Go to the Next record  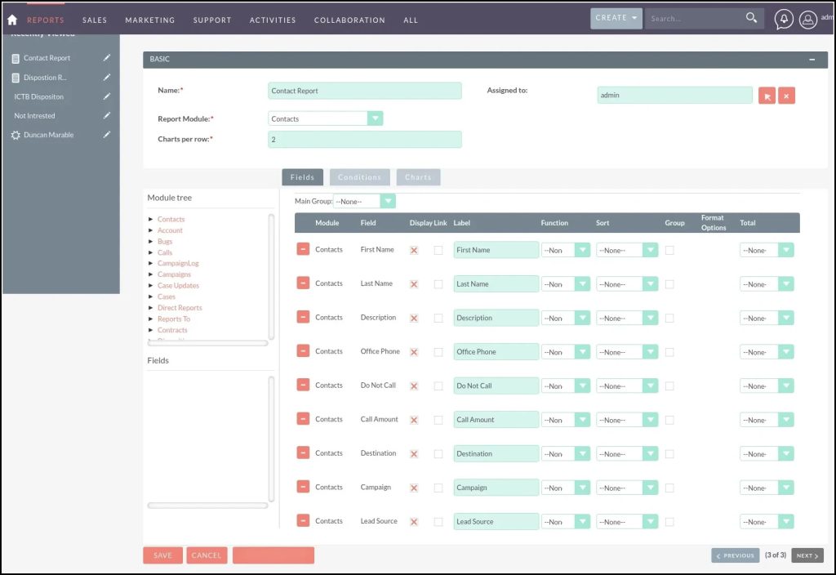coord(807,555)
